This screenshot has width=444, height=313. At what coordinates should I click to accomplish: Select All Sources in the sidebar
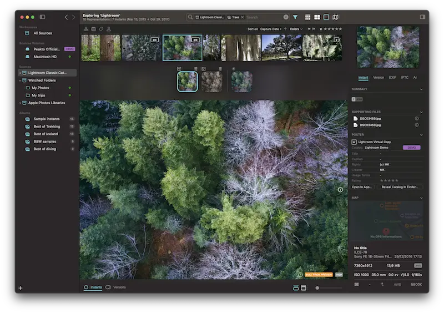43,33
